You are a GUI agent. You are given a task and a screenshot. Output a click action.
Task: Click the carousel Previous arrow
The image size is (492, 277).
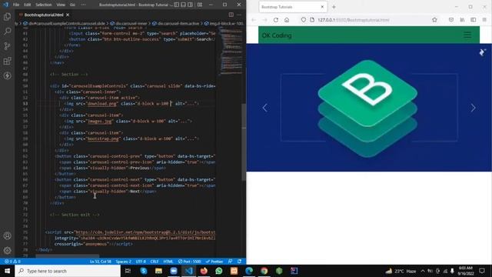coord(265,108)
